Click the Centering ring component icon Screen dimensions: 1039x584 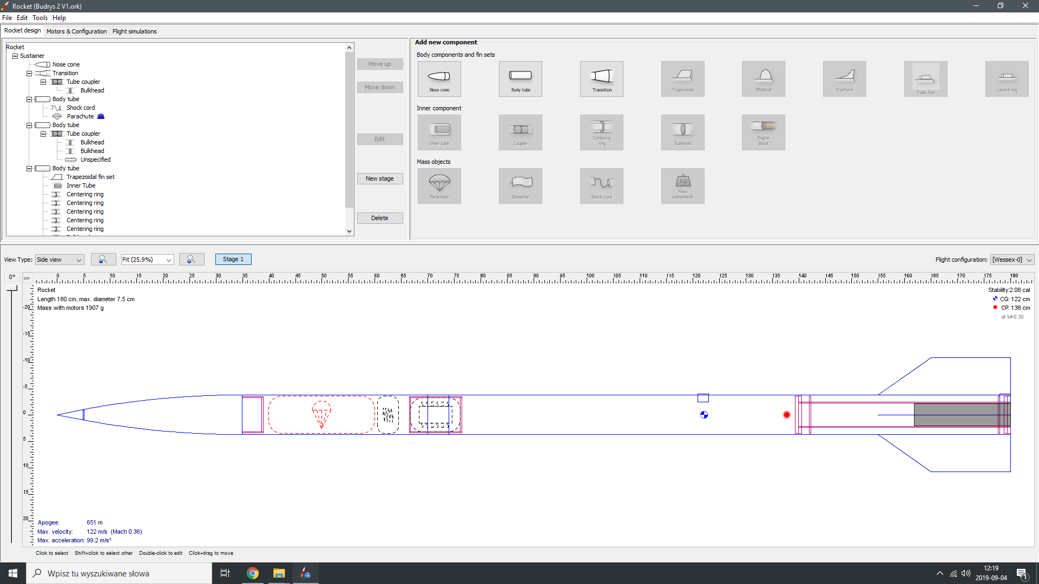point(601,132)
